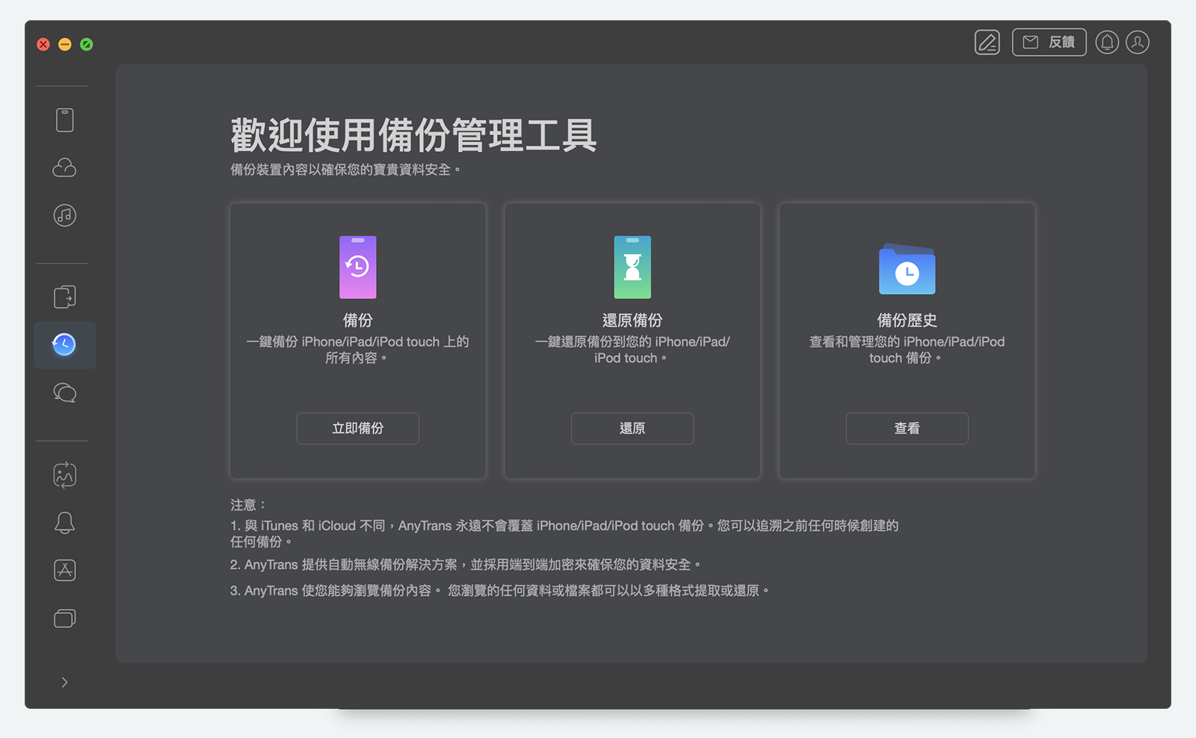Click the 還原 restore button
1196x738 pixels.
click(632, 428)
